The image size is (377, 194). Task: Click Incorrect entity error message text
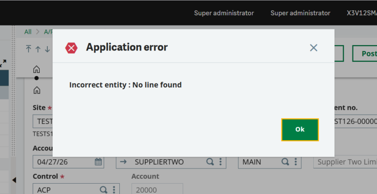pyautogui.click(x=126, y=85)
